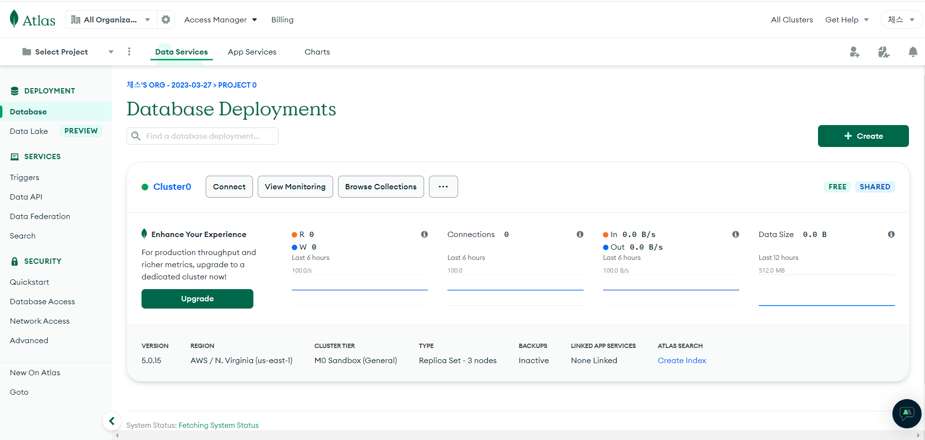Click Goto in the sidebar
Viewport: 925px width, 440px height.
pyautogui.click(x=19, y=392)
